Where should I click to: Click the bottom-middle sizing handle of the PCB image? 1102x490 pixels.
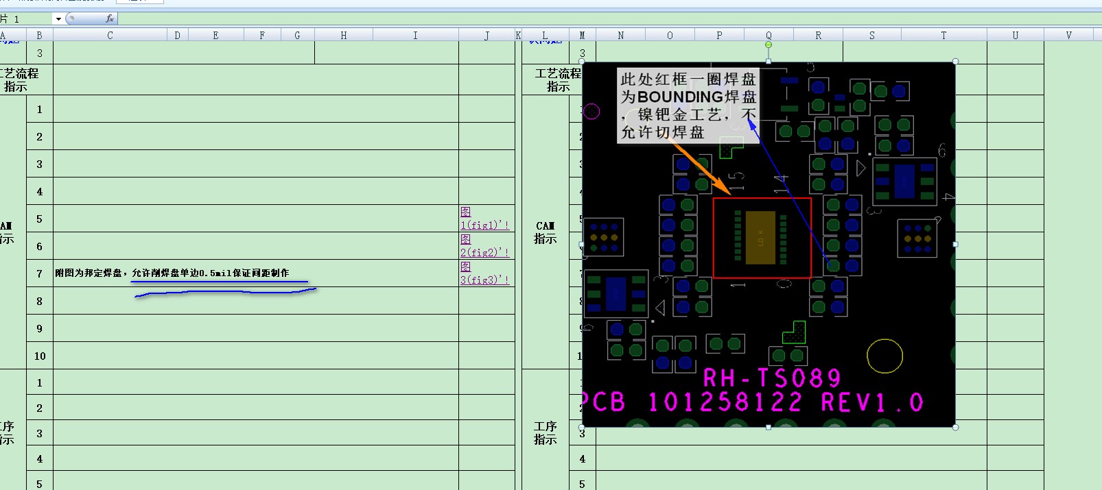coord(769,427)
